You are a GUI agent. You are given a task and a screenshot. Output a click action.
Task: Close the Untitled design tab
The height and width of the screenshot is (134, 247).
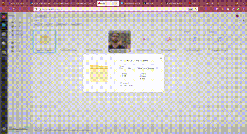(x=139, y=3)
